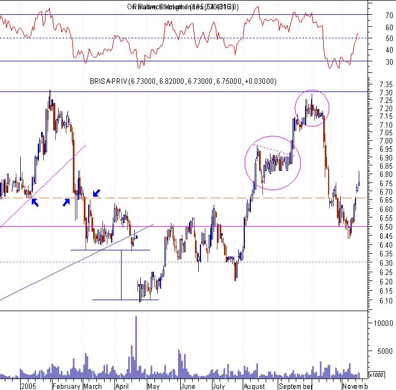Select the 5000 volume axis label

pyautogui.click(x=385, y=351)
